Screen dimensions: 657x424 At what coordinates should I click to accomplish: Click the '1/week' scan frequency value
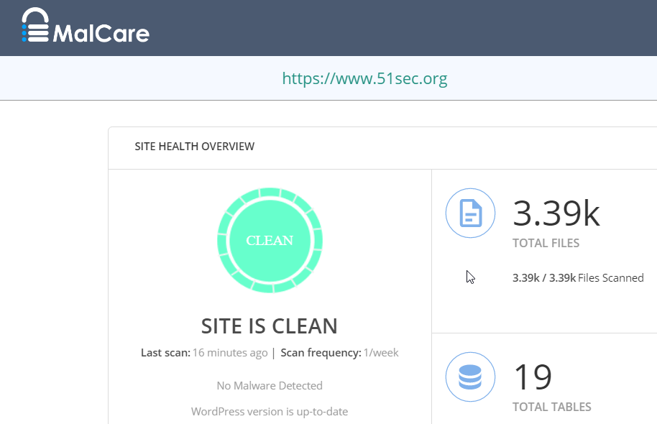click(x=381, y=353)
